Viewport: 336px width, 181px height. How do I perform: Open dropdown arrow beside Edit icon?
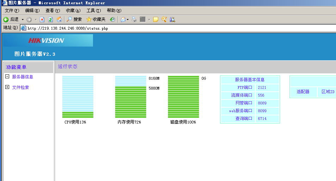click(x=149, y=19)
